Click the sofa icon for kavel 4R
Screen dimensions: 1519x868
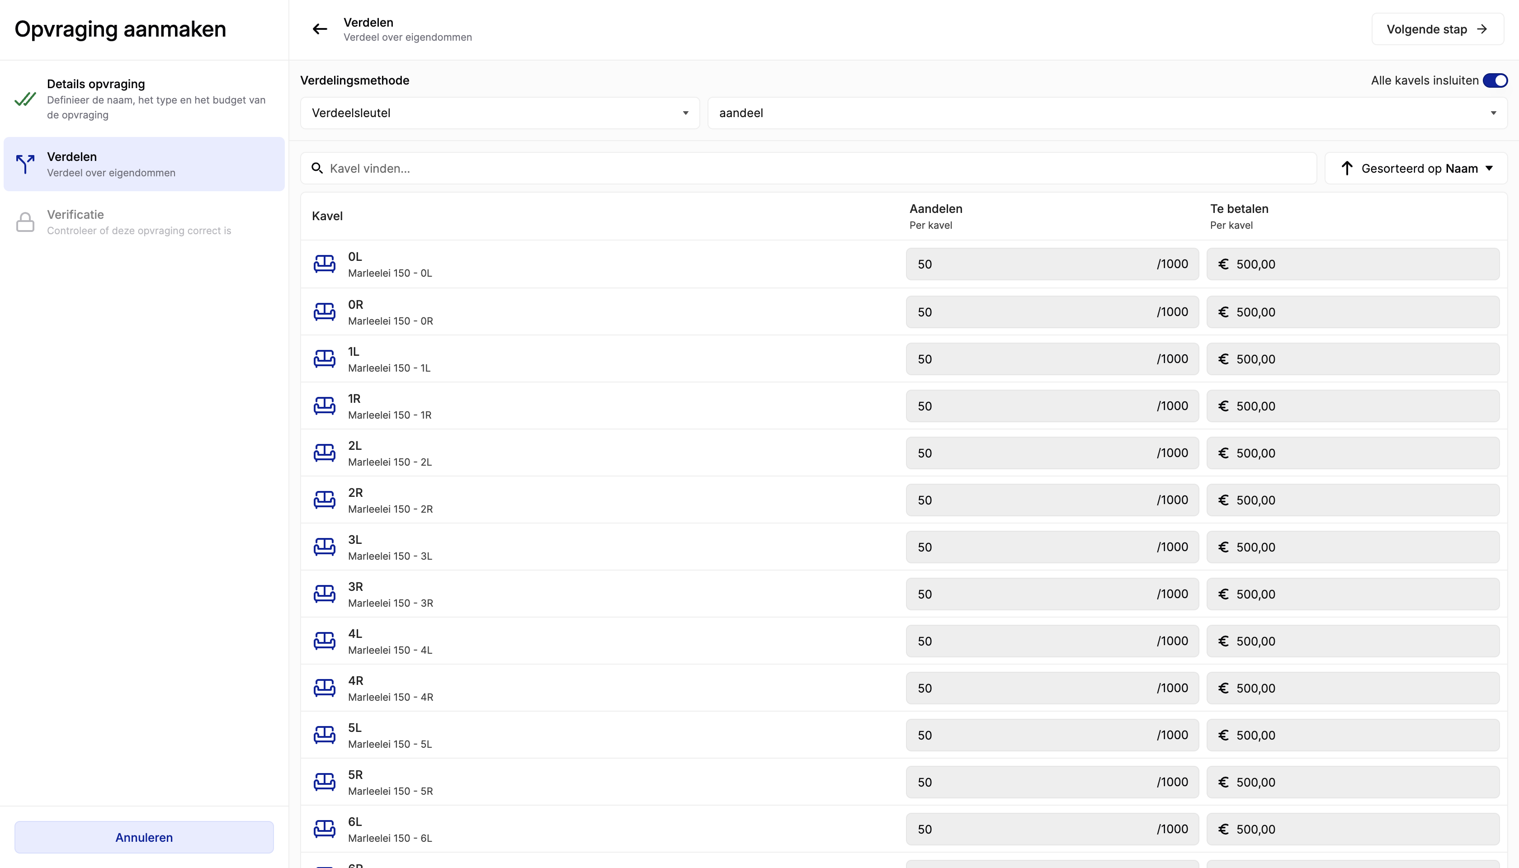click(x=324, y=689)
